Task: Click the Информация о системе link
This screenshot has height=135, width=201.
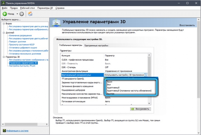Action: [x=17, y=131]
